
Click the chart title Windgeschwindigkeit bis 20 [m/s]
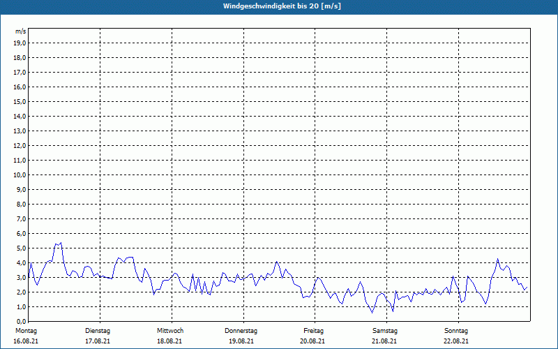point(282,6)
